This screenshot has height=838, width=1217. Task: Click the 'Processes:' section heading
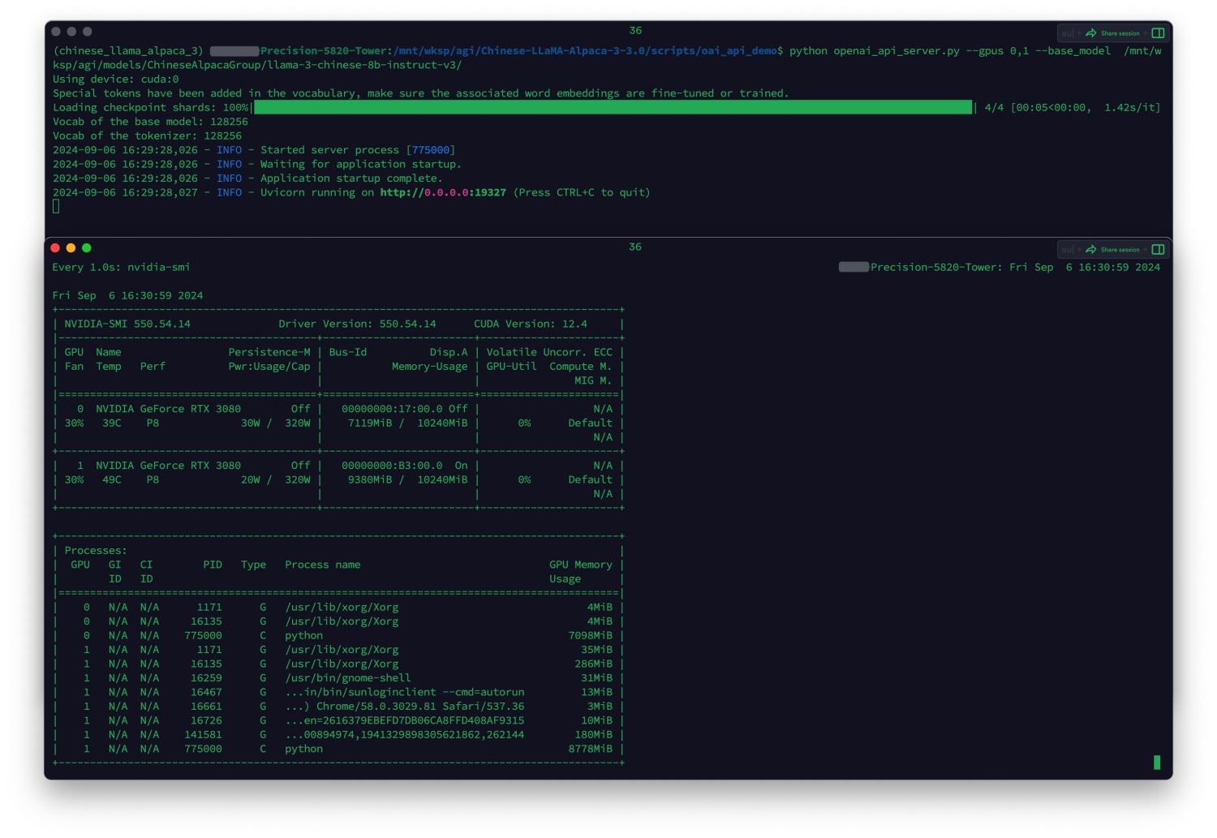point(96,551)
